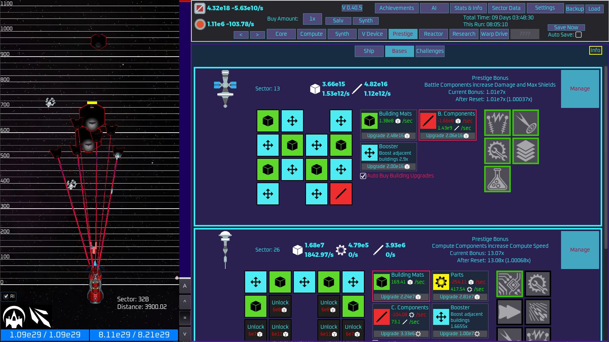Click the left arrow to change category page
The image size is (609, 342).
[241, 34]
